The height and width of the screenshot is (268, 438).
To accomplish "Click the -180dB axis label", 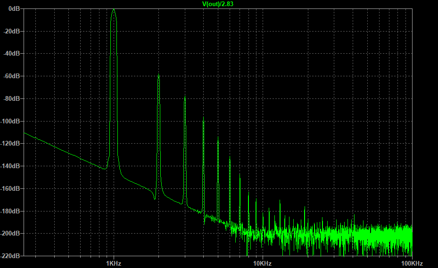I will [x=10, y=211].
